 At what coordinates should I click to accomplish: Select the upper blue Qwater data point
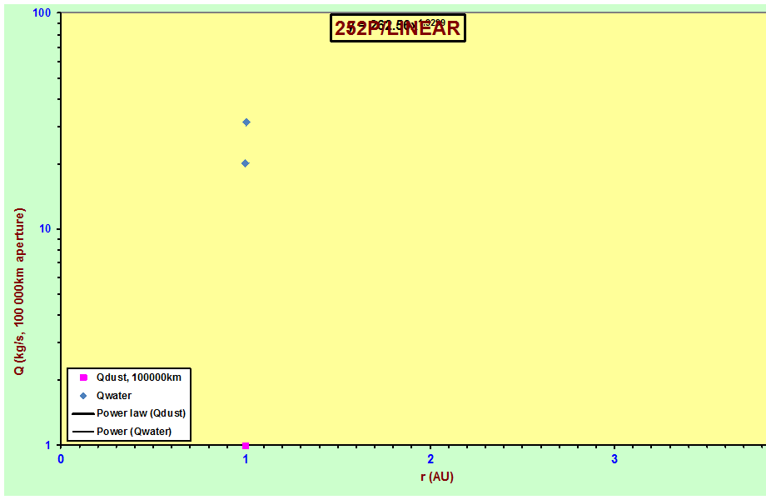click(246, 122)
